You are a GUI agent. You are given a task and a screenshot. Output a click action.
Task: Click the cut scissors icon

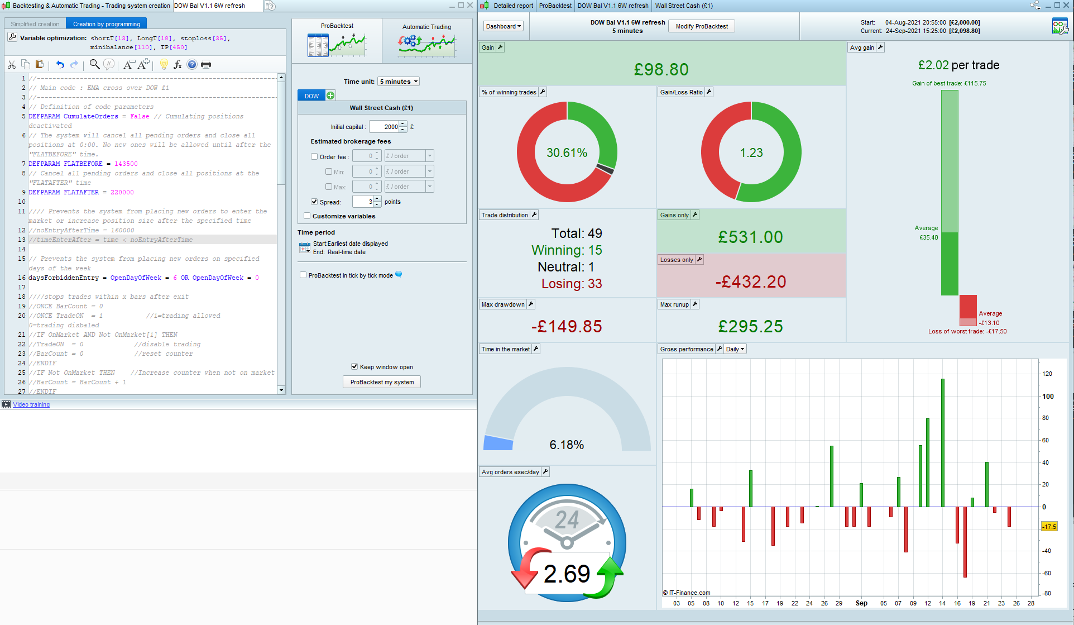tap(12, 65)
